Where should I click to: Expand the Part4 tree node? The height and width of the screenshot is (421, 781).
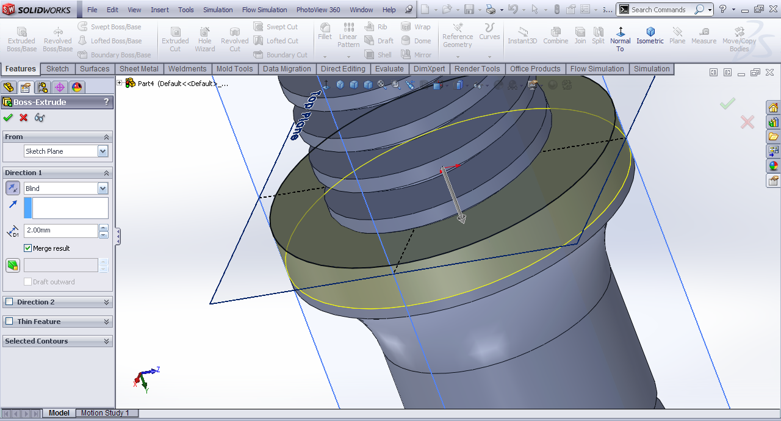point(120,83)
